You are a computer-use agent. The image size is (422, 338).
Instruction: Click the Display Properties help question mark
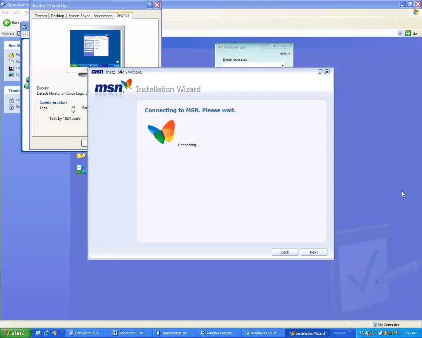point(149,5)
